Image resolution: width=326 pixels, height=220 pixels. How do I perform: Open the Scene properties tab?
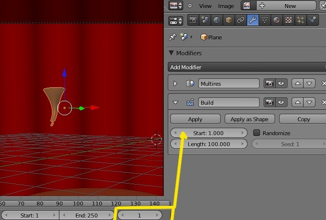(x=205, y=20)
